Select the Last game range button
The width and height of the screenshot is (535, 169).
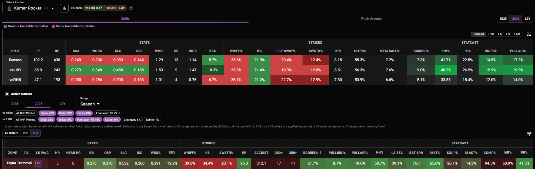[x=517, y=34]
